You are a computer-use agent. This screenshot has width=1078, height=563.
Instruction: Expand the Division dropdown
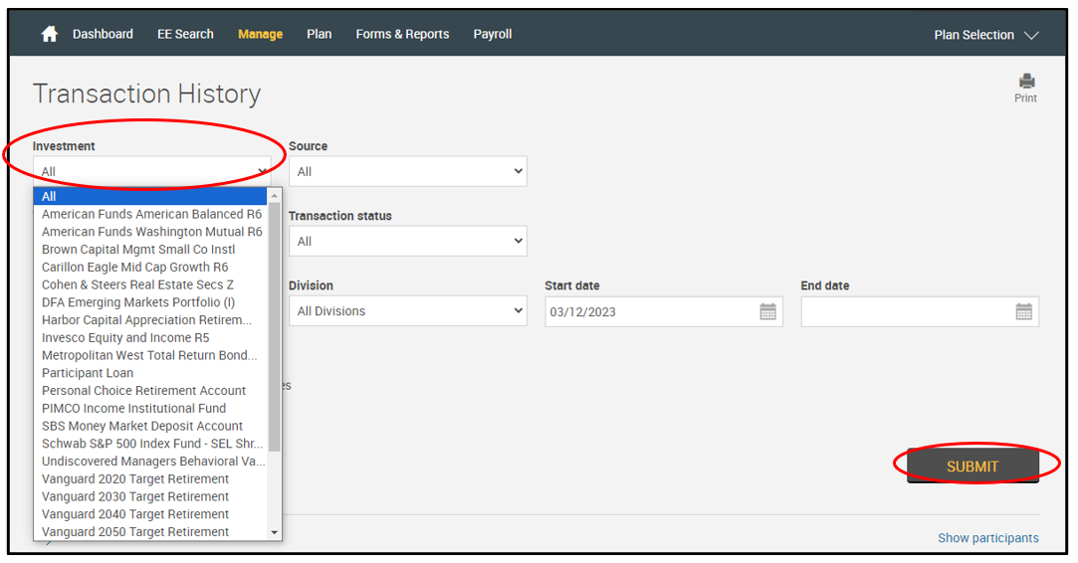pos(407,311)
